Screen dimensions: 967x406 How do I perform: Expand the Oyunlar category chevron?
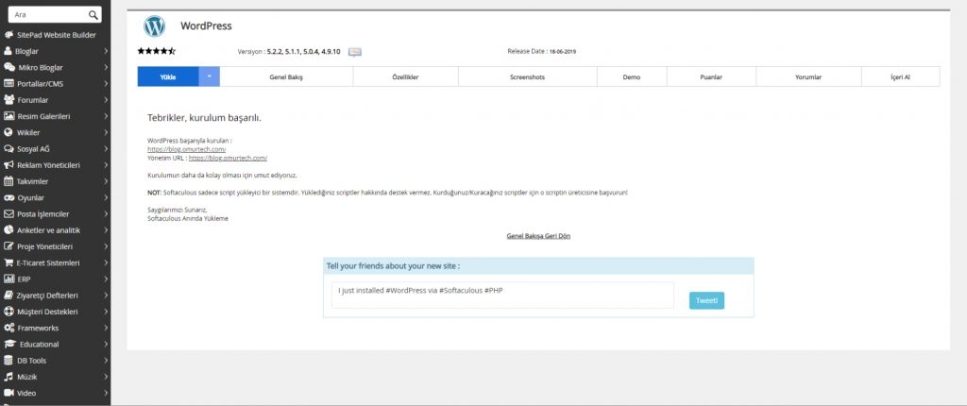pos(106,197)
